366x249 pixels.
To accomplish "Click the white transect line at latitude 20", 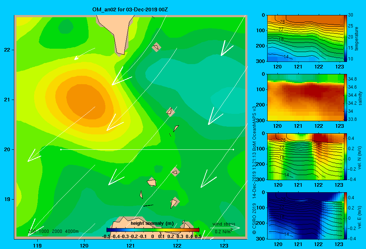I will tap(147, 149).
